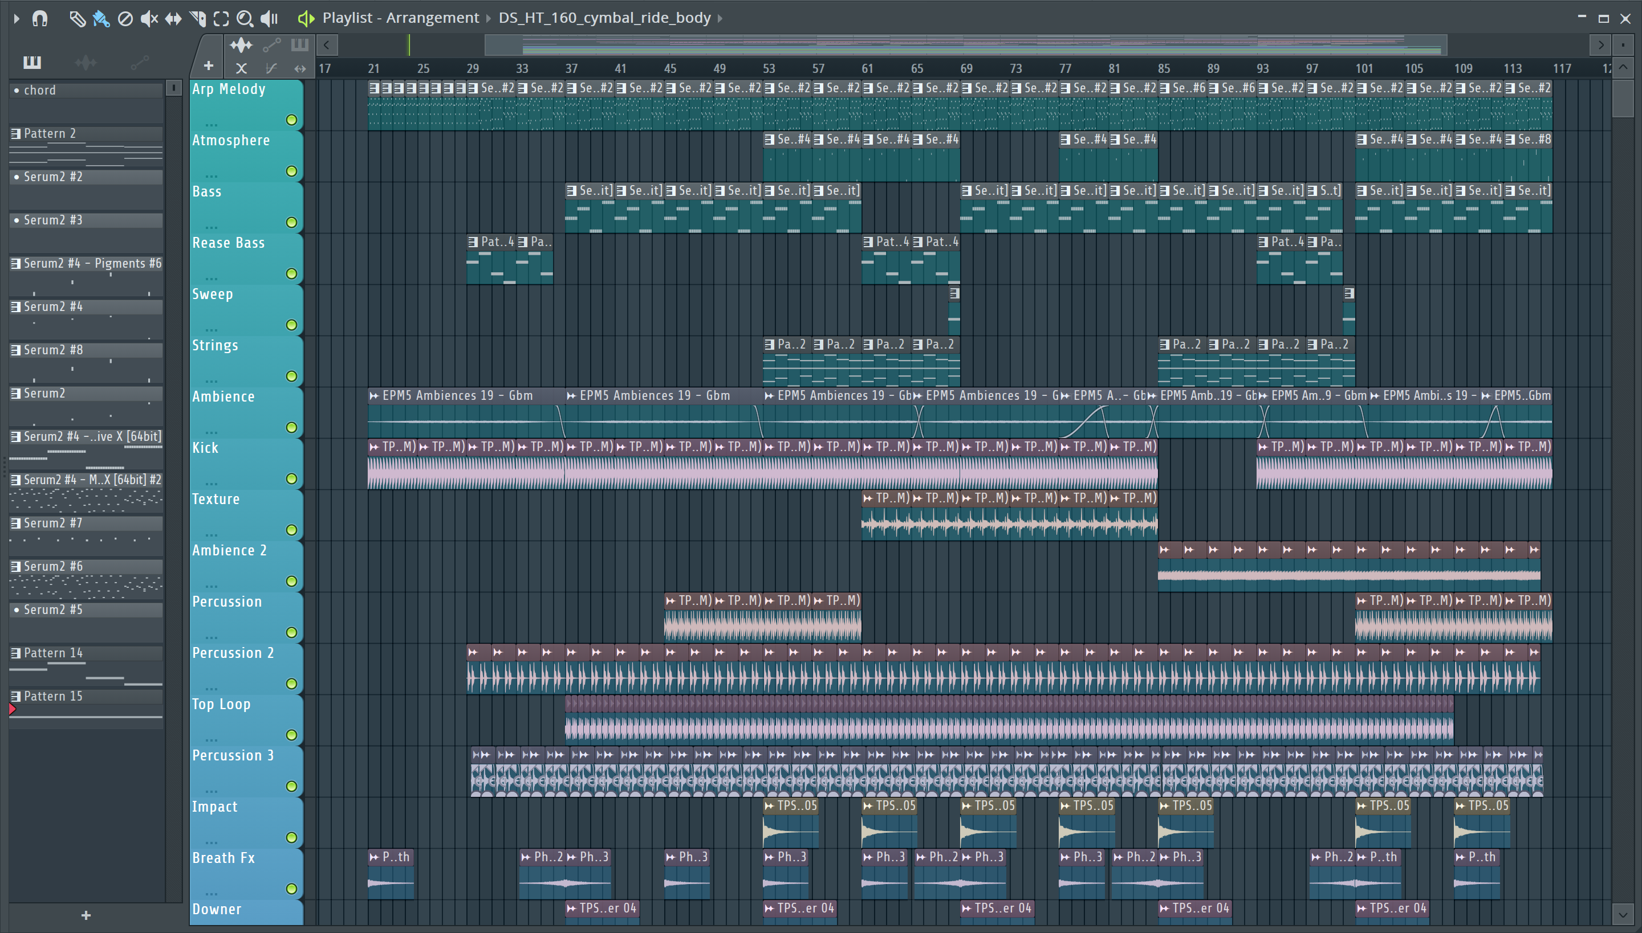The height and width of the screenshot is (933, 1642).
Task: Click the plus icon above Arp Melody track
Action: pos(209,66)
